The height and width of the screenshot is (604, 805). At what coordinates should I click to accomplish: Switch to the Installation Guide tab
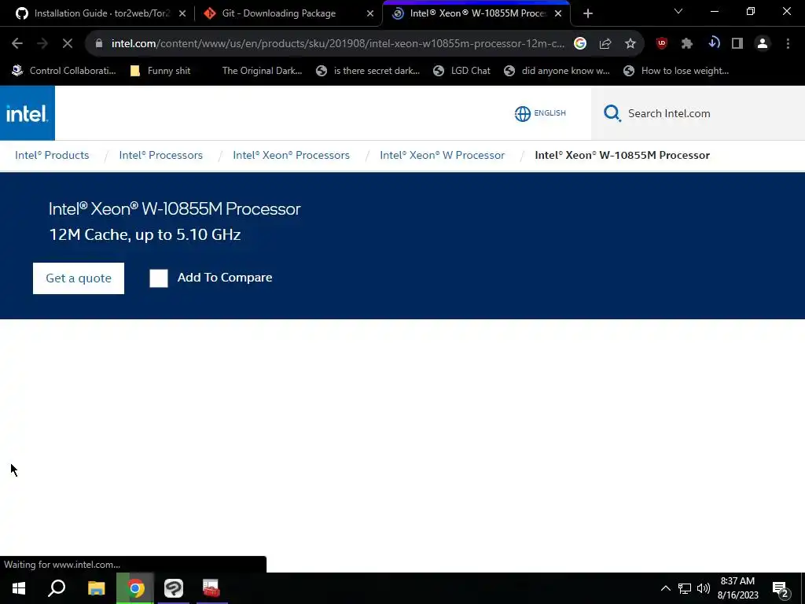(x=101, y=13)
